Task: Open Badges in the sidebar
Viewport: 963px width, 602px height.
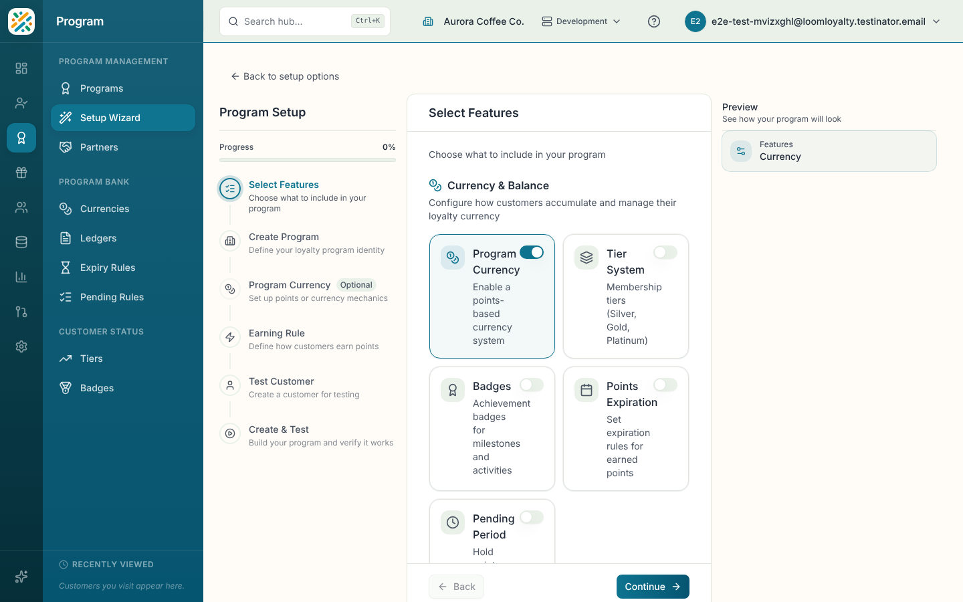Action: [123, 388]
